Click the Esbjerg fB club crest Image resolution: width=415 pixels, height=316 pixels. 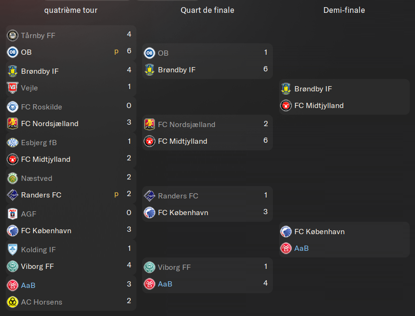pos(12,142)
